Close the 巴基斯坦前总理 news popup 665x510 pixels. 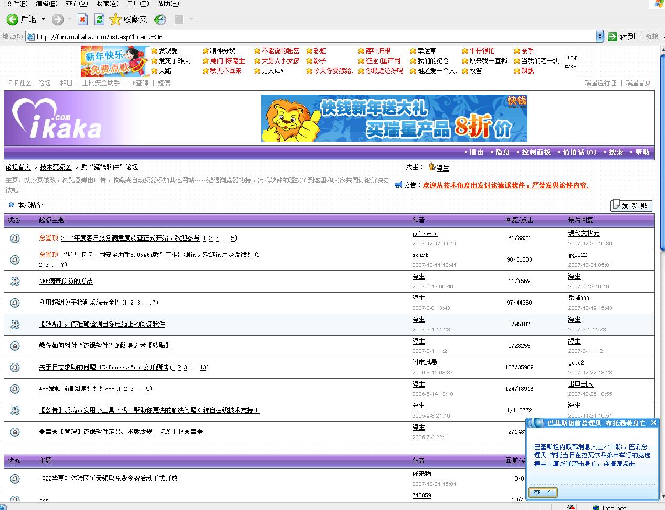click(x=653, y=423)
